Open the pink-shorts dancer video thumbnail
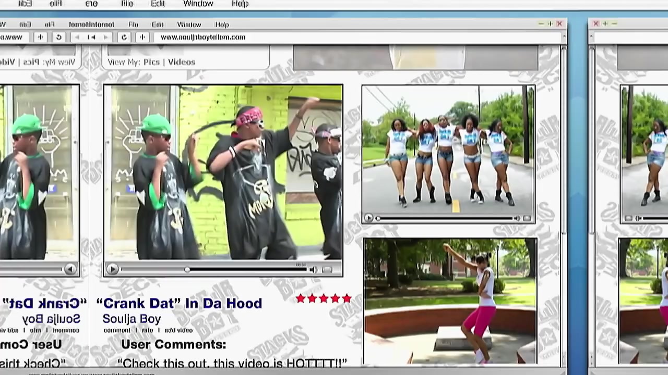Screen dimensions: 668x375 (450, 301)
